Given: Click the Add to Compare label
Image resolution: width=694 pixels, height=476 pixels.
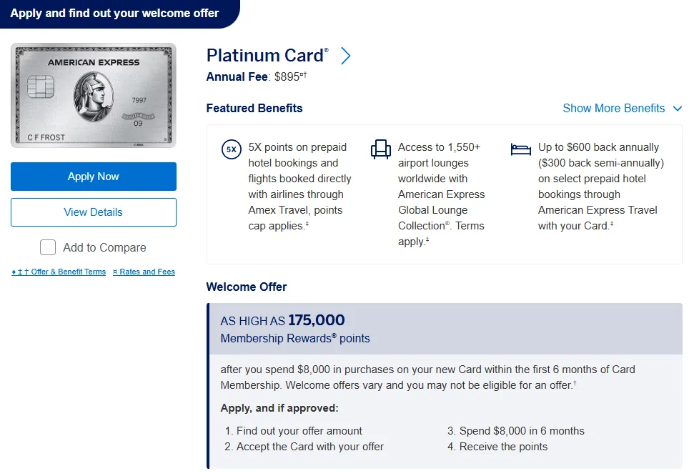Looking at the screenshot, I should click(x=104, y=247).
